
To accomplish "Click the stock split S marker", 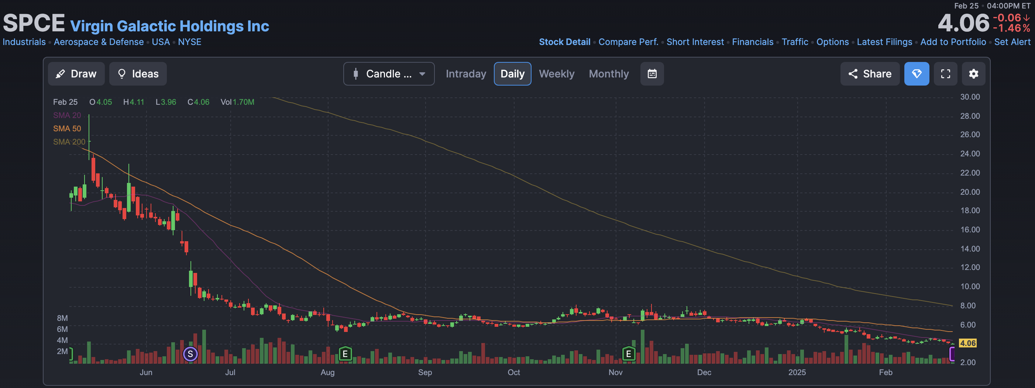I will (190, 354).
